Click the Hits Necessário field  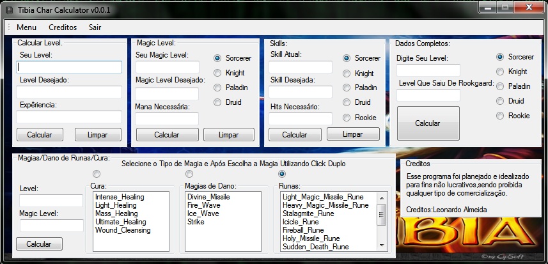301,119
